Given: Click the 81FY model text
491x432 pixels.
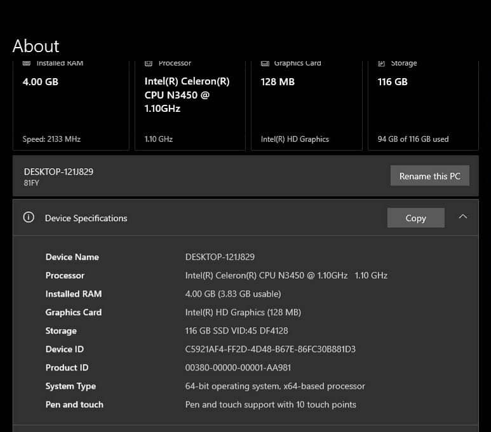Looking at the screenshot, I should tap(31, 183).
